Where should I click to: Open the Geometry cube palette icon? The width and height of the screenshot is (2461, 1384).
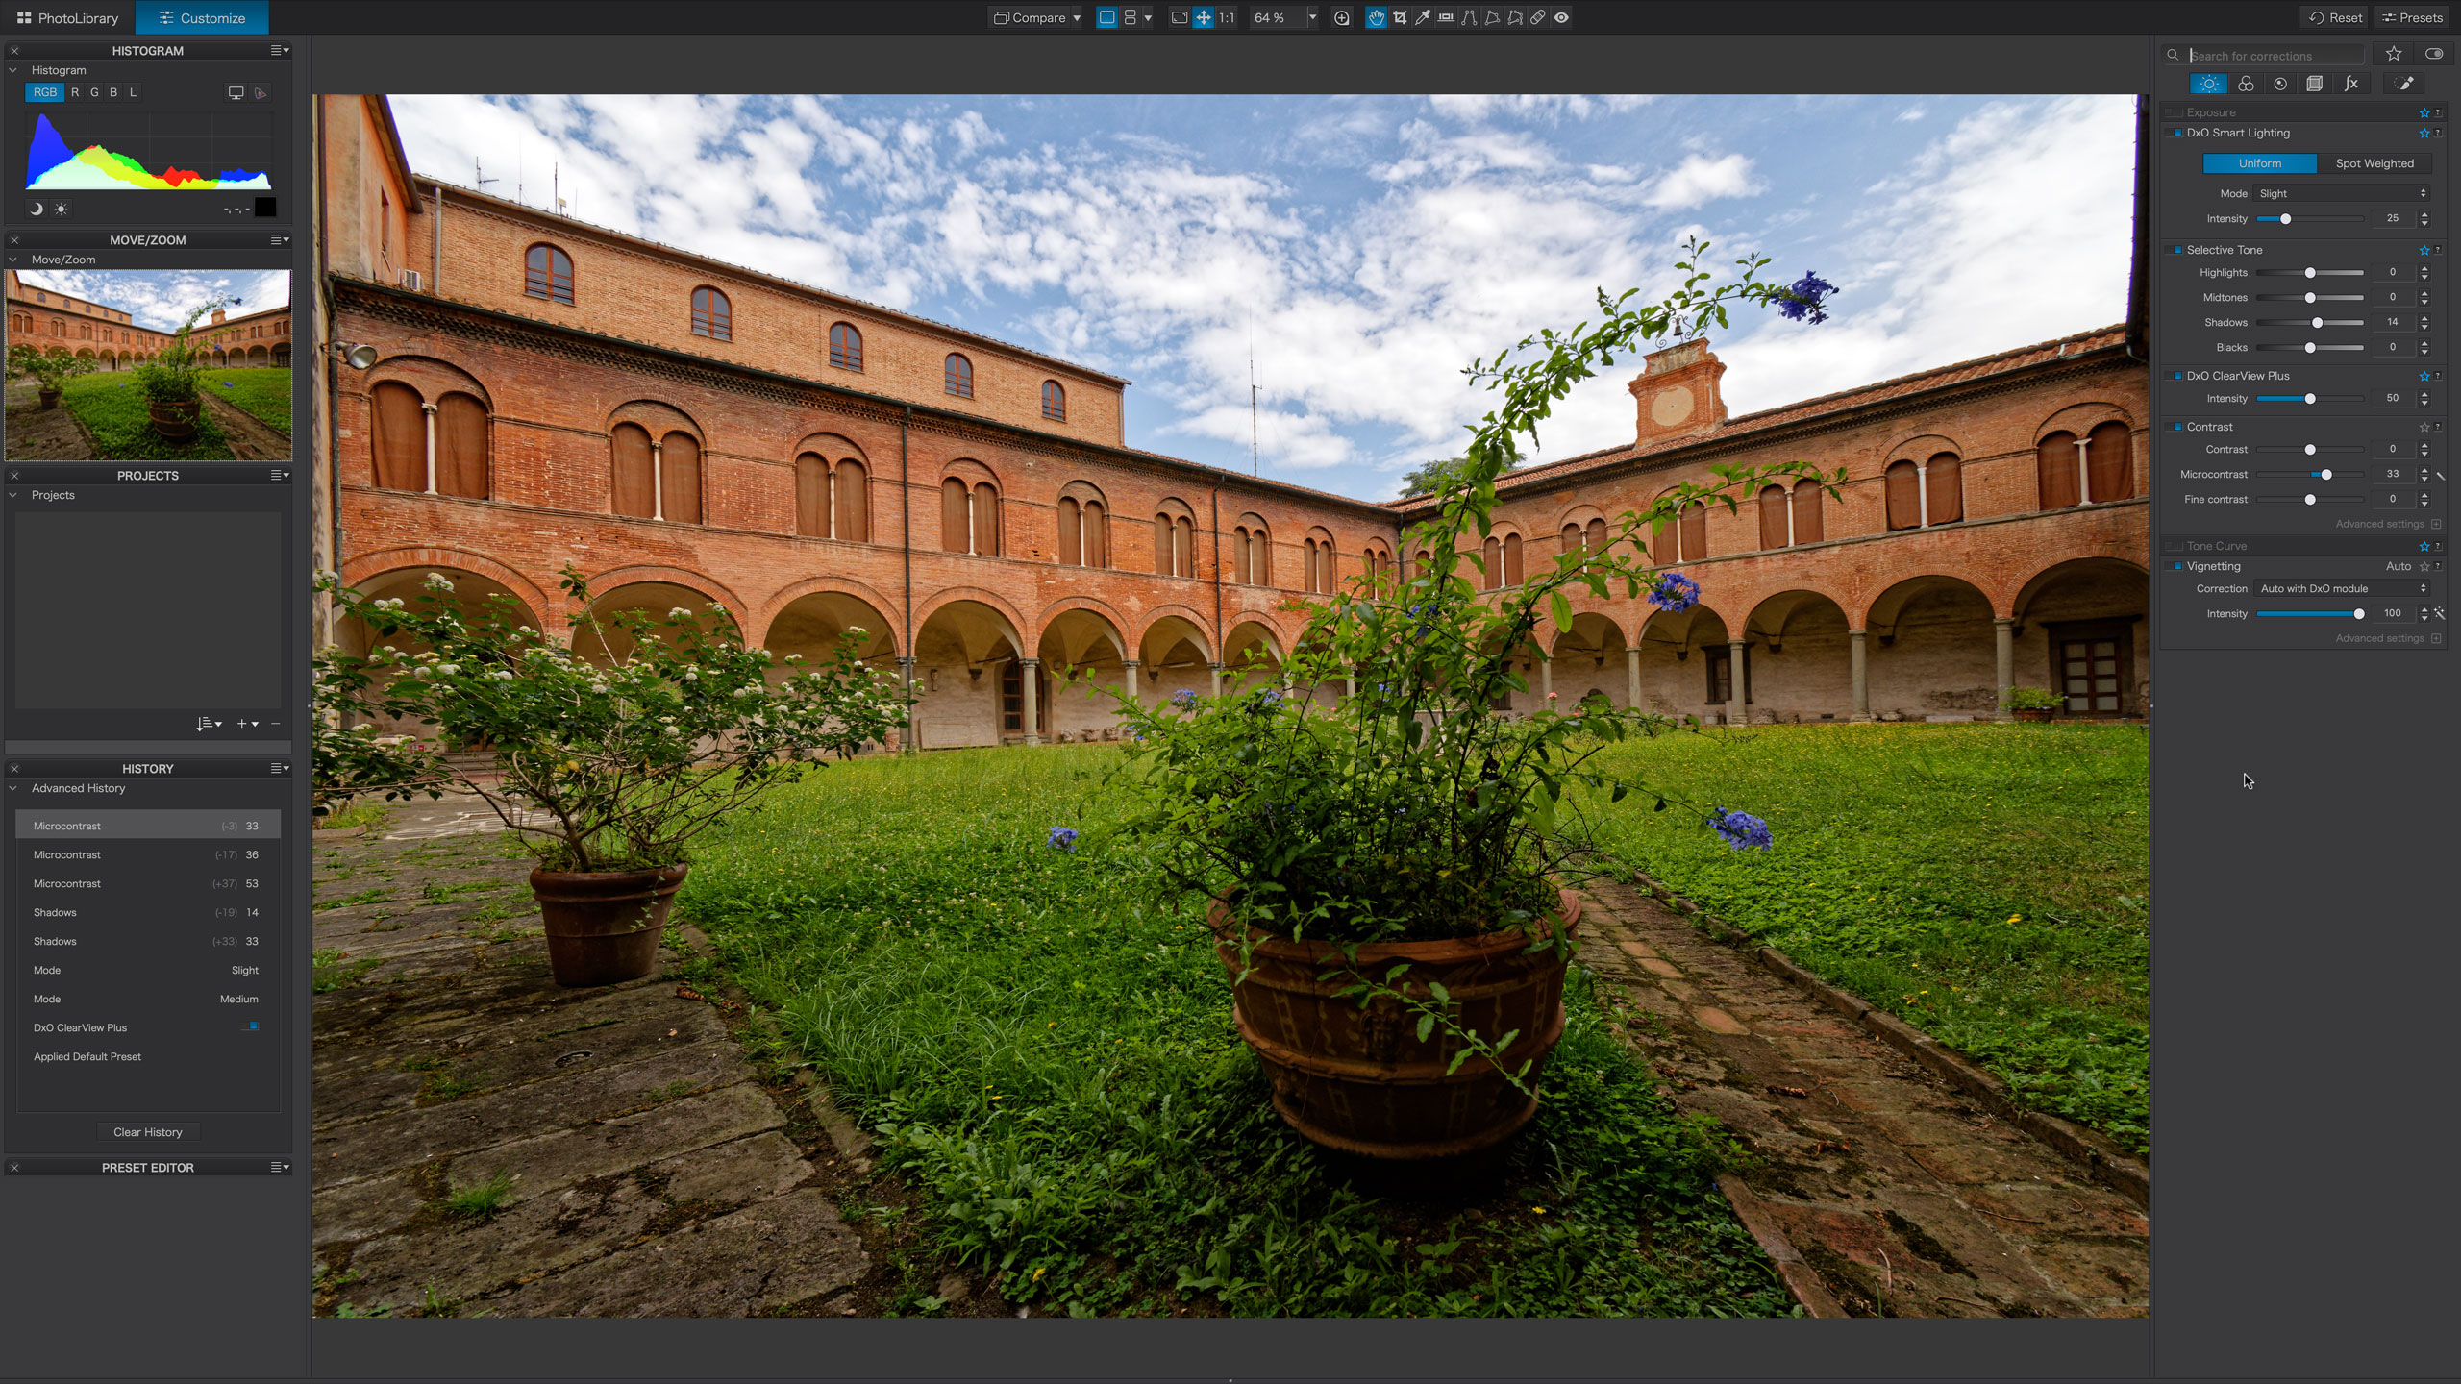[2315, 84]
